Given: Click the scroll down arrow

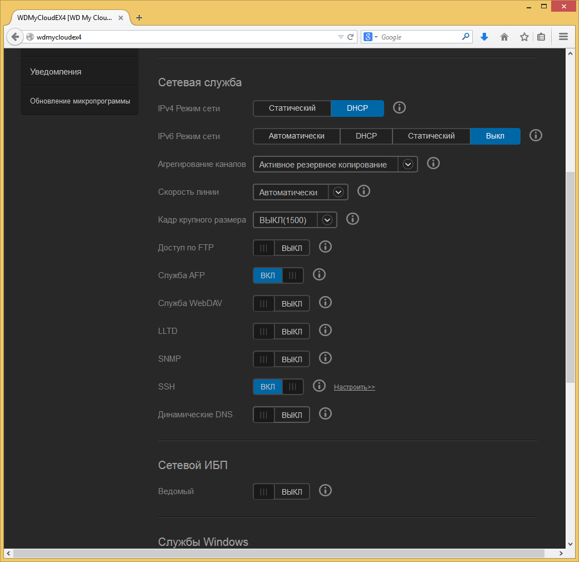Looking at the screenshot, I should click(x=570, y=544).
